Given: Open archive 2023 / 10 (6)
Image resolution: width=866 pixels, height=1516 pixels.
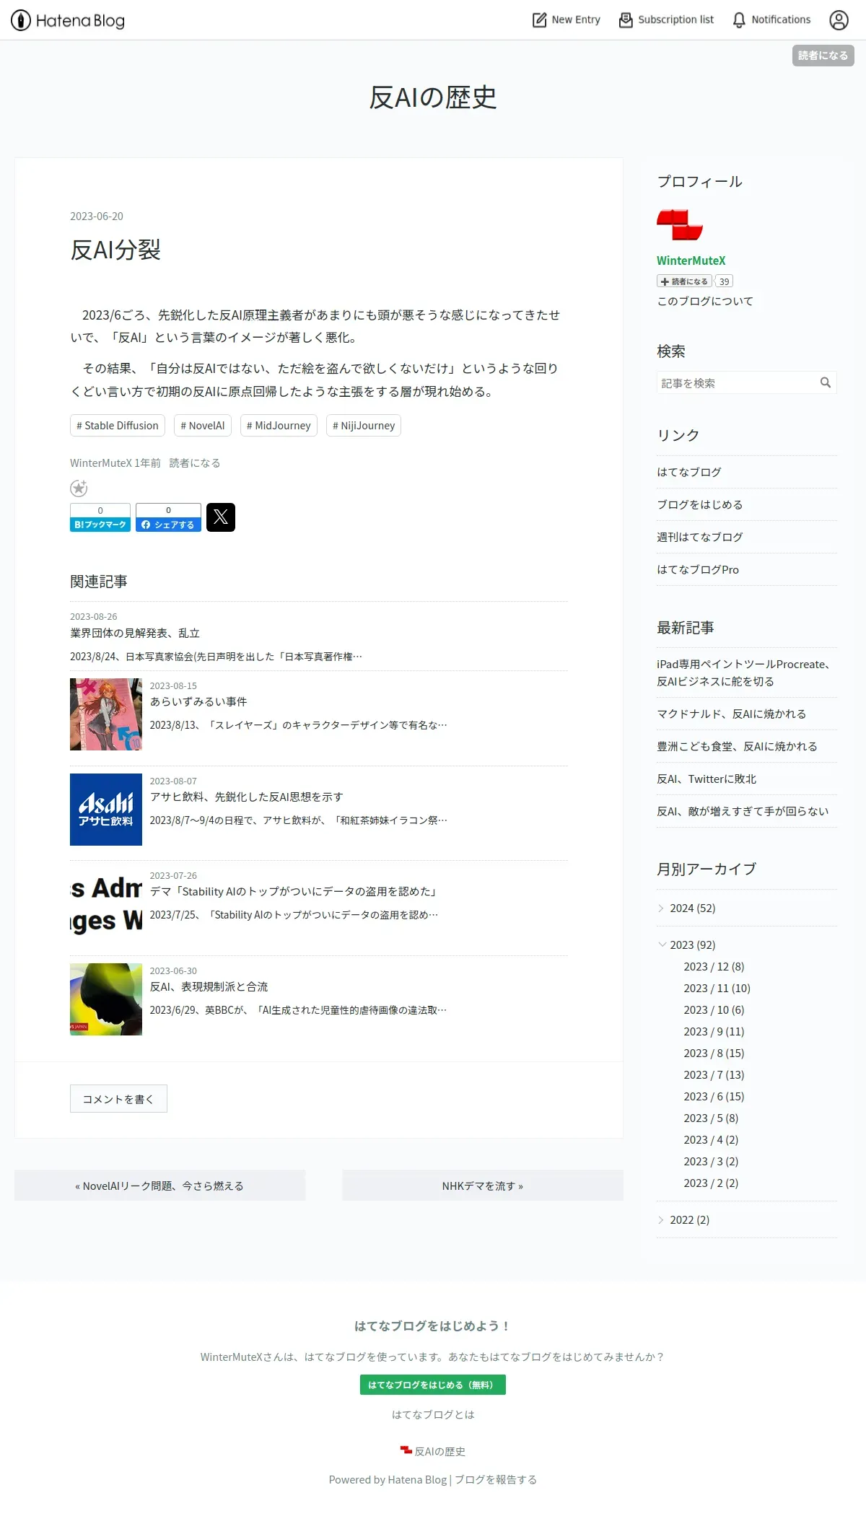Looking at the screenshot, I should [714, 1009].
